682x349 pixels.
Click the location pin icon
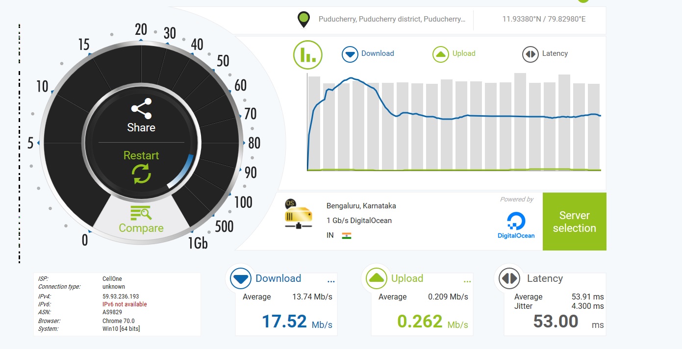(x=304, y=20)
